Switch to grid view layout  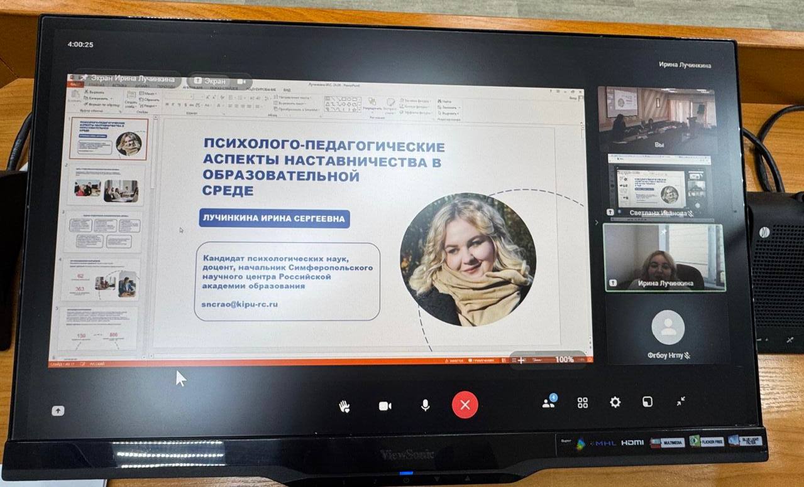(x=583, y=403)
